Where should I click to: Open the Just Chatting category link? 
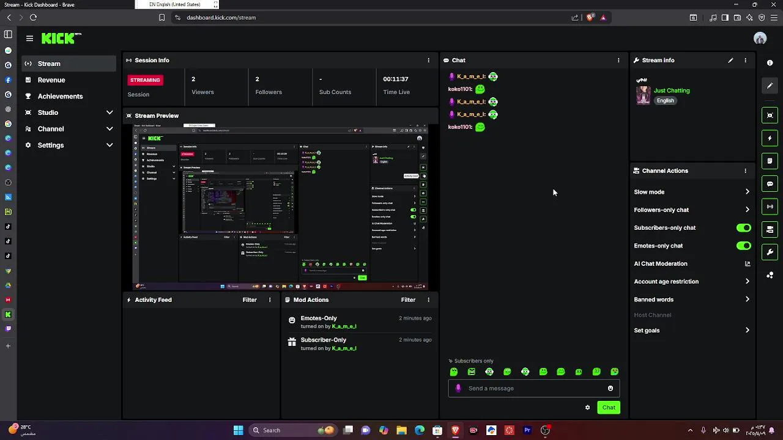[x=672, y=90]
